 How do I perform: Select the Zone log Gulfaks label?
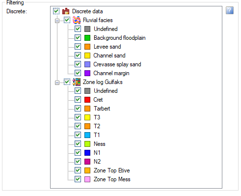[103, 82]
